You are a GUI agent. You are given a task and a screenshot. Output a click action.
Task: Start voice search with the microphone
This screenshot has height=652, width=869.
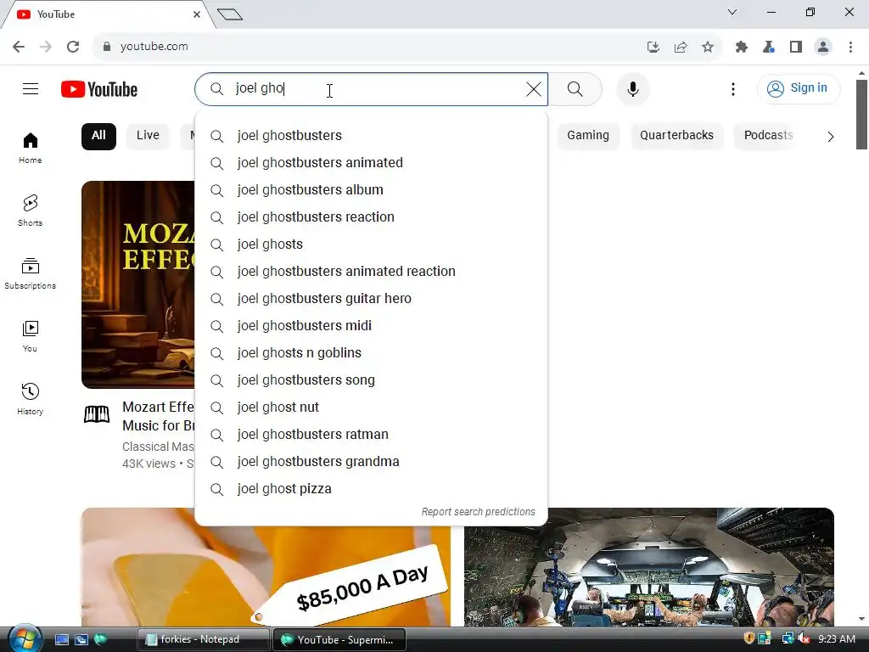click(x=632, y=88)
